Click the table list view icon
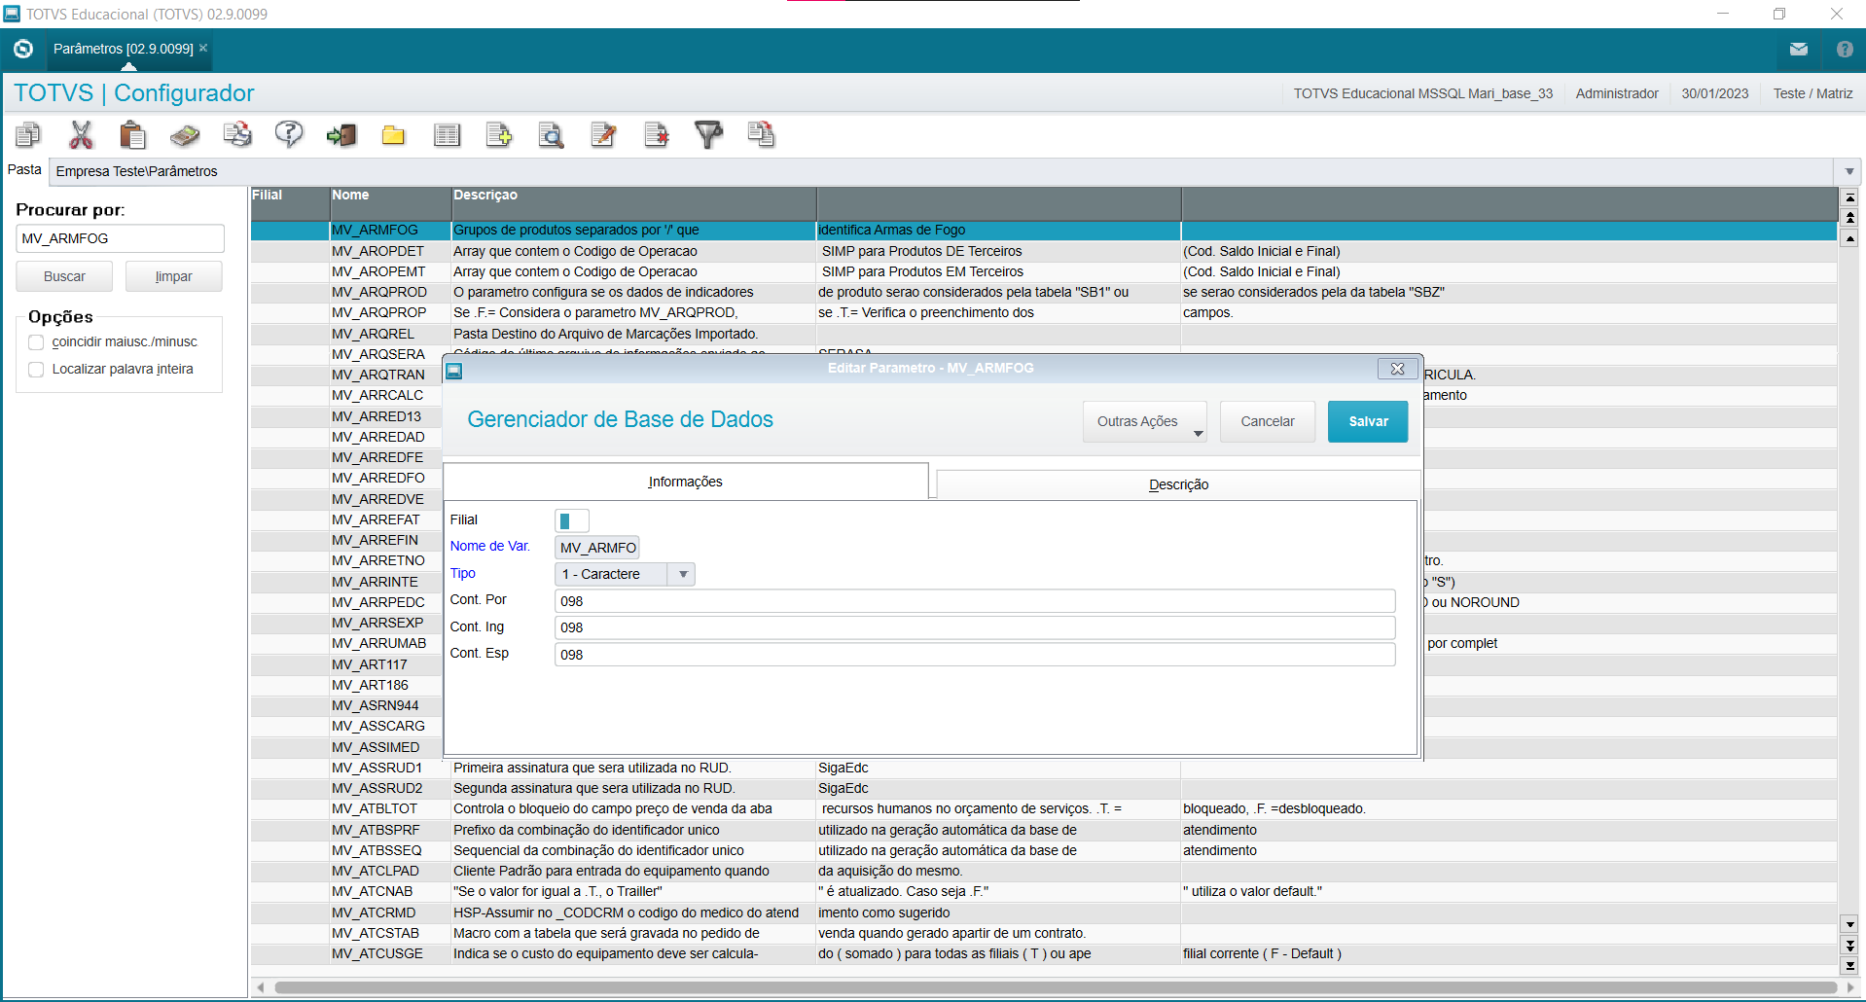 click(x=447, y=134)
